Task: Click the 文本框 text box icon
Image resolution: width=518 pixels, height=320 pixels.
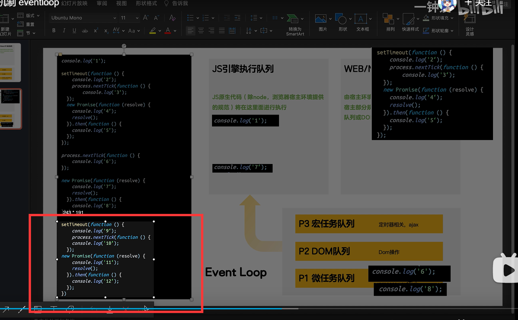Action: pos(361,19)
